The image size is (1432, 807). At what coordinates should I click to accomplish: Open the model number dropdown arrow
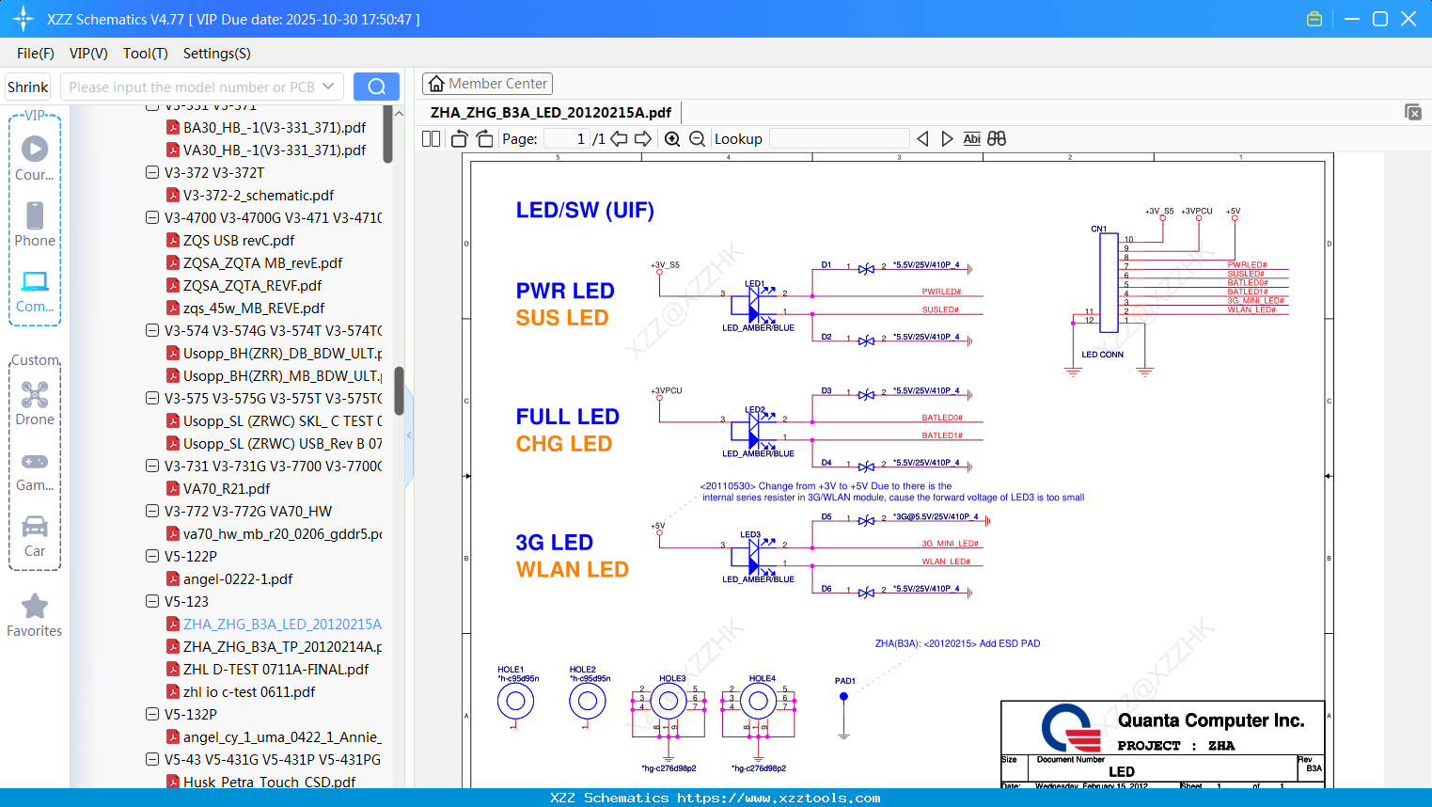point(328,87)
